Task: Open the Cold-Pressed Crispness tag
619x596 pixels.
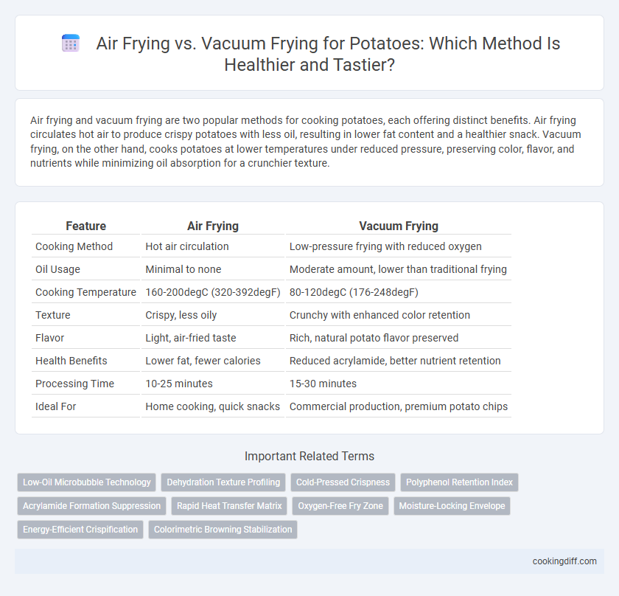Action: 343,482
